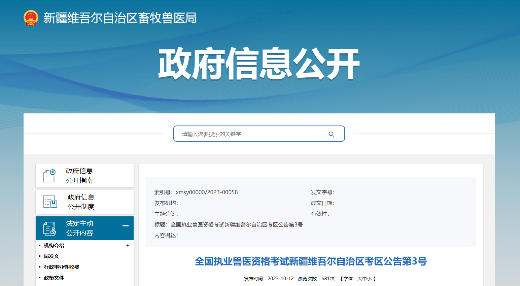Collapse 法定主动公开内容 with the minus sign
Image resolution: width=520 pixels, height=286 pixels.
click(126, 226)
